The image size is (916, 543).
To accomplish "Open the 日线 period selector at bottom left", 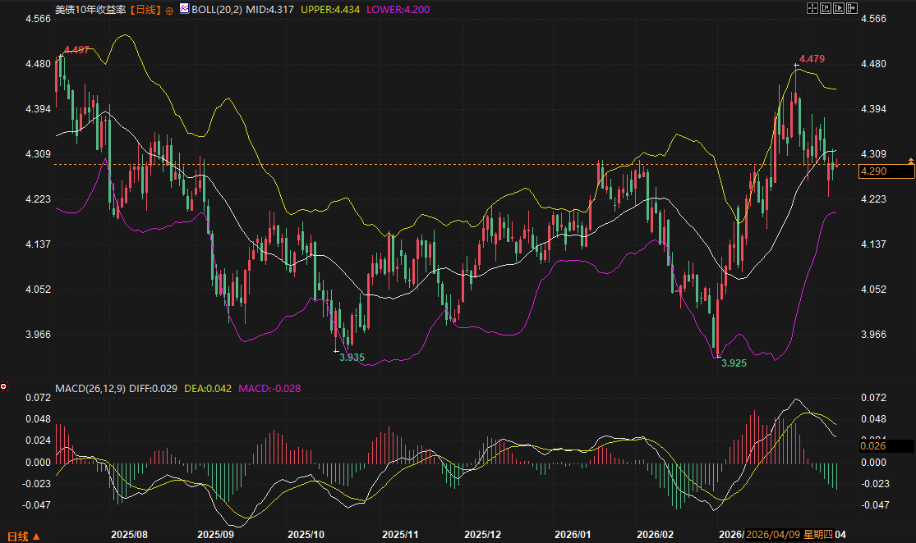I will pyautogui.click(x=20, y=536).
